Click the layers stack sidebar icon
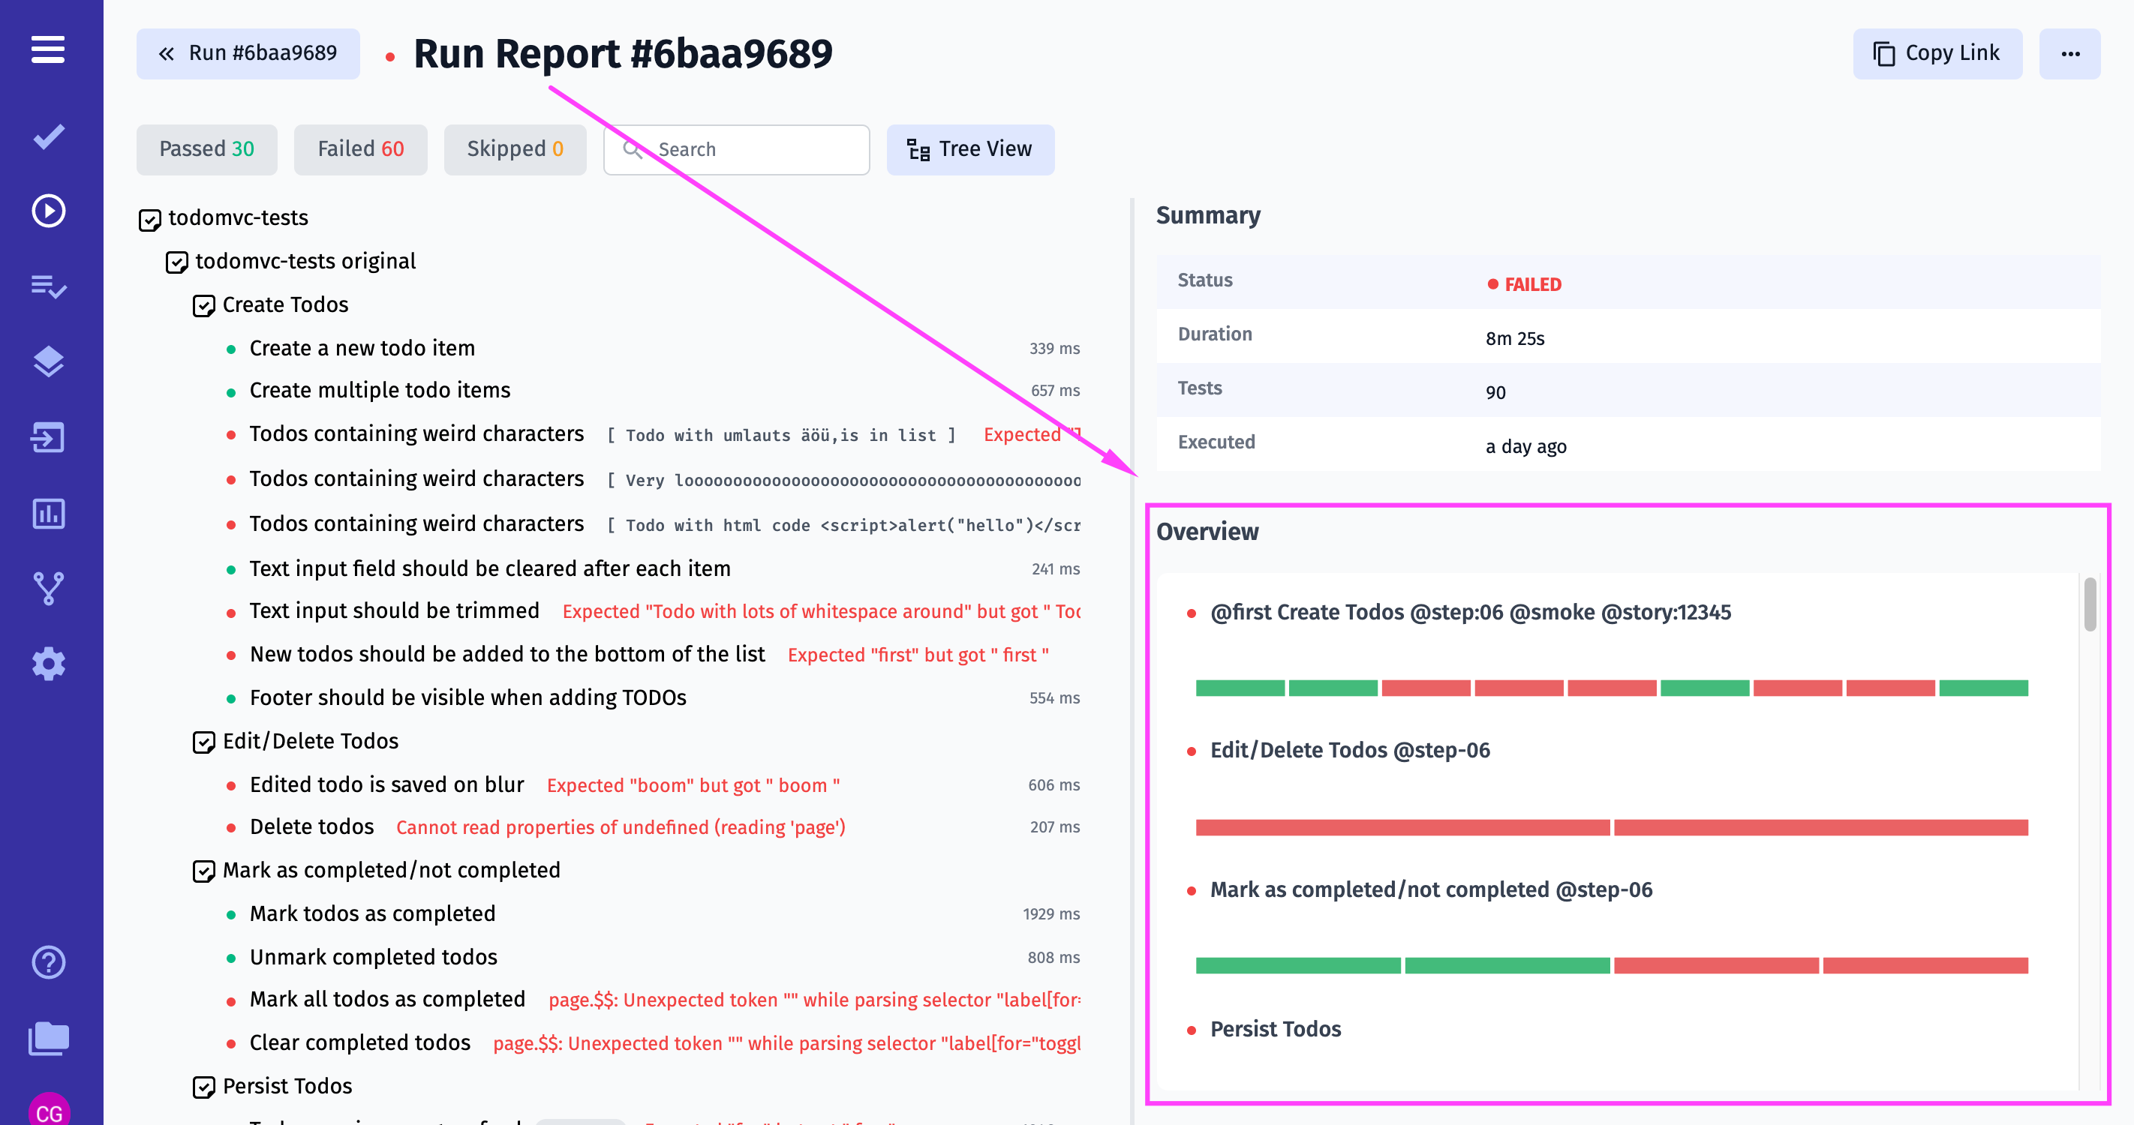This screenshot has height=1125, width=2134. [x=48, y=361]
